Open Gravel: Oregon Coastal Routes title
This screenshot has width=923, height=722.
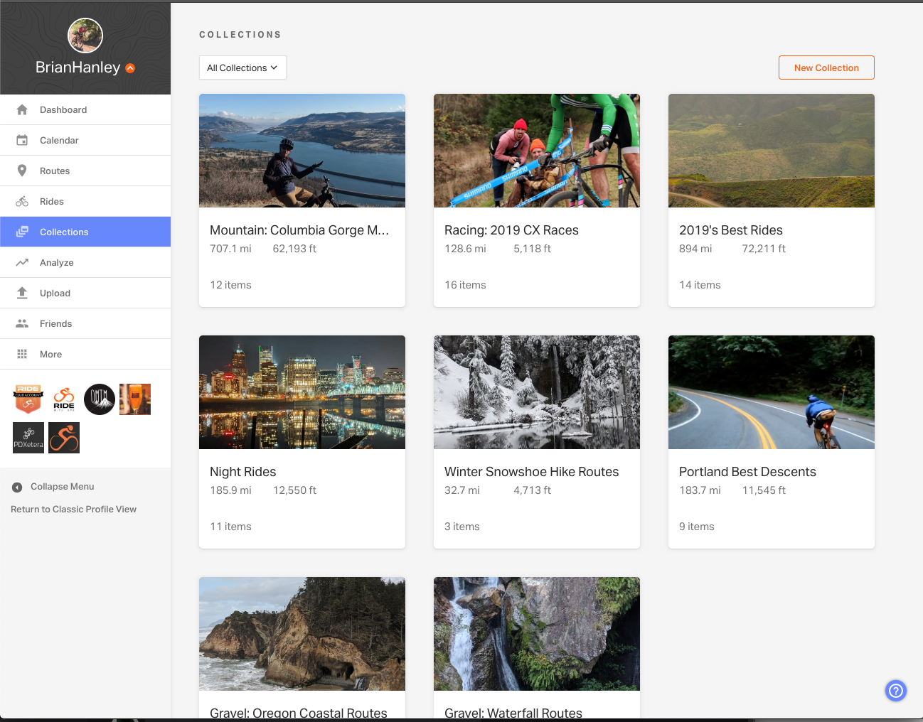coord(299,713)
